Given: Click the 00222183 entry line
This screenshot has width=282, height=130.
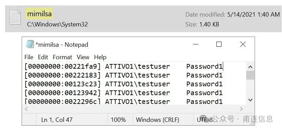Looking at the screenshot, I should (x=123, y=75).
